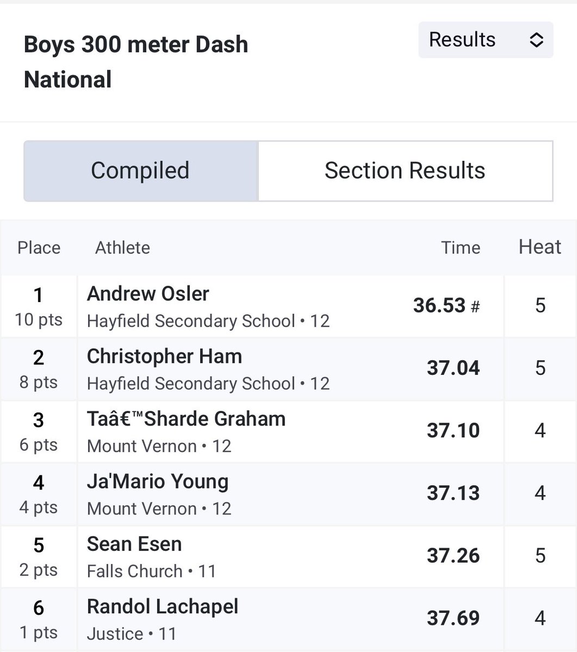Screen dimensions: 577x652
Task: Open Ja'Mario Young athlete link
Action: pos(158,481)
